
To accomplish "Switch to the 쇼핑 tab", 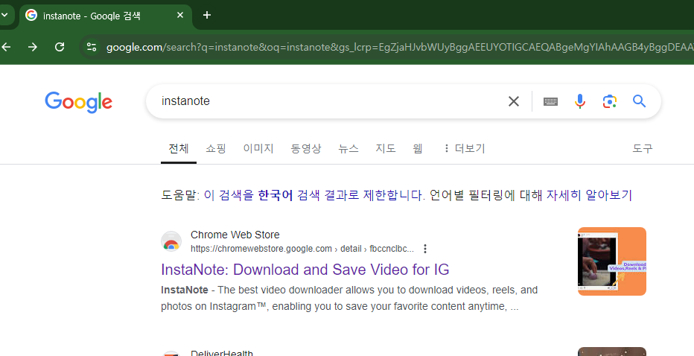I will (x=216, y=149).
